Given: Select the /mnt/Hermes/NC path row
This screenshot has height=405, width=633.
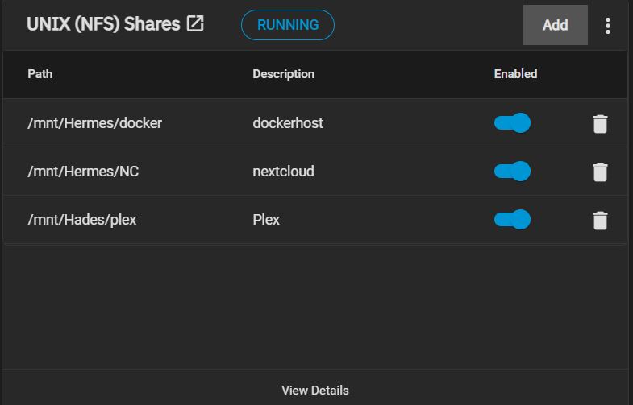Looking at the screenshot, I should pos(82,172).
